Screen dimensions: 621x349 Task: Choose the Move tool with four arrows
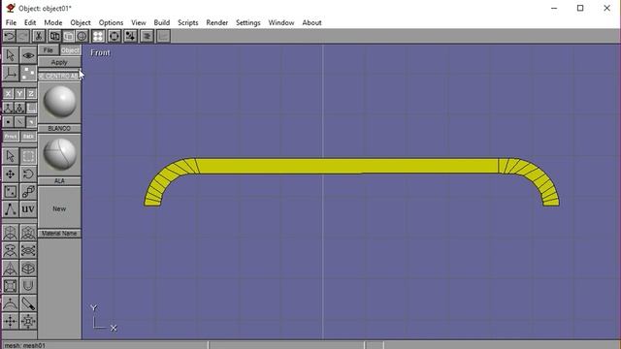11,174
